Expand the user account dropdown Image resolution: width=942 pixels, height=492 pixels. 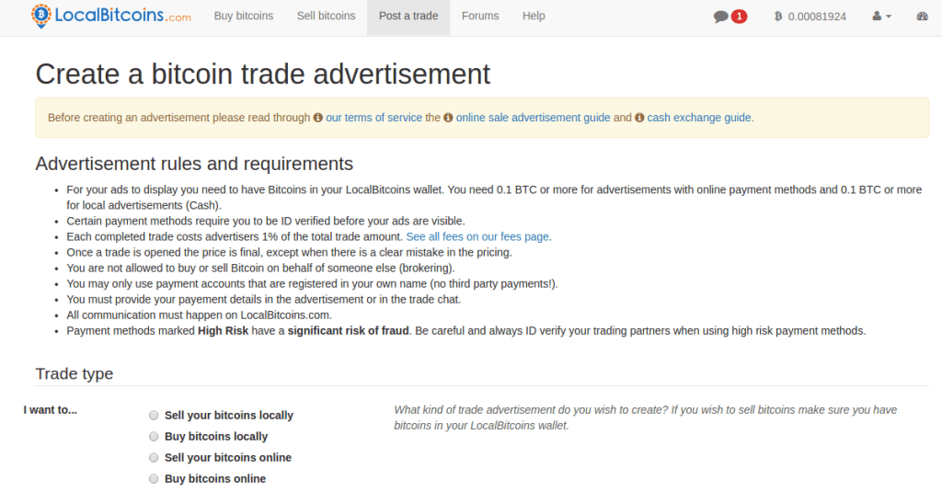[882, 17]
